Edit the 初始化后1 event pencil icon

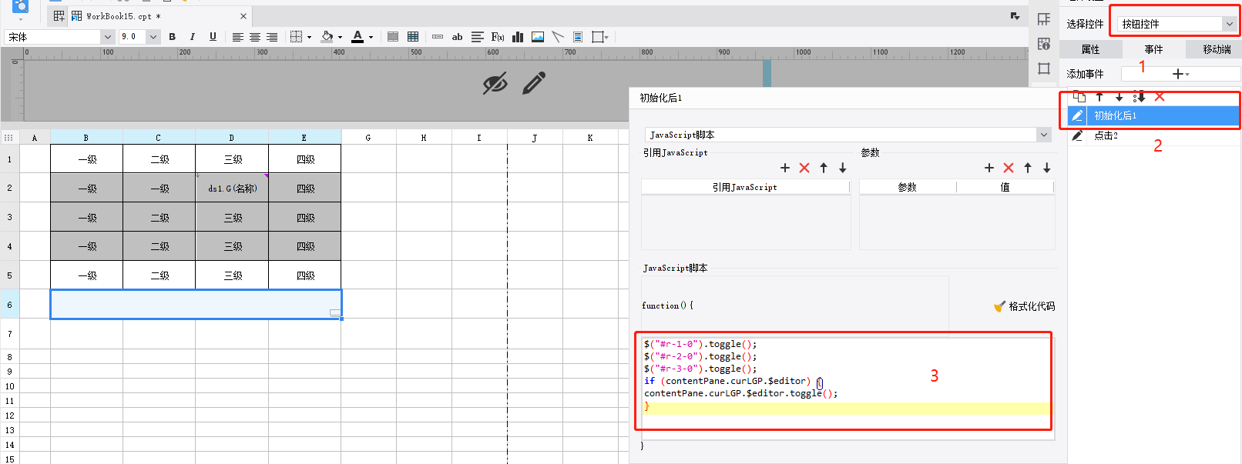pos(1077,115)
